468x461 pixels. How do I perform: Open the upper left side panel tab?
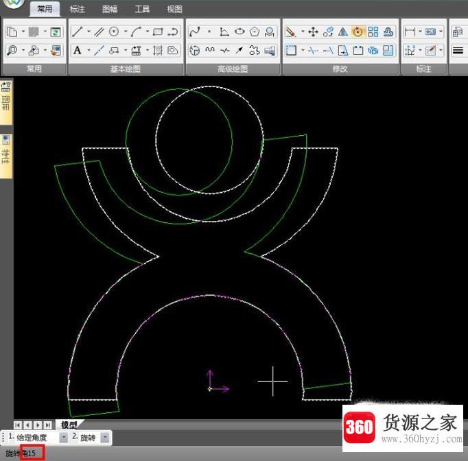pos(6,102)
